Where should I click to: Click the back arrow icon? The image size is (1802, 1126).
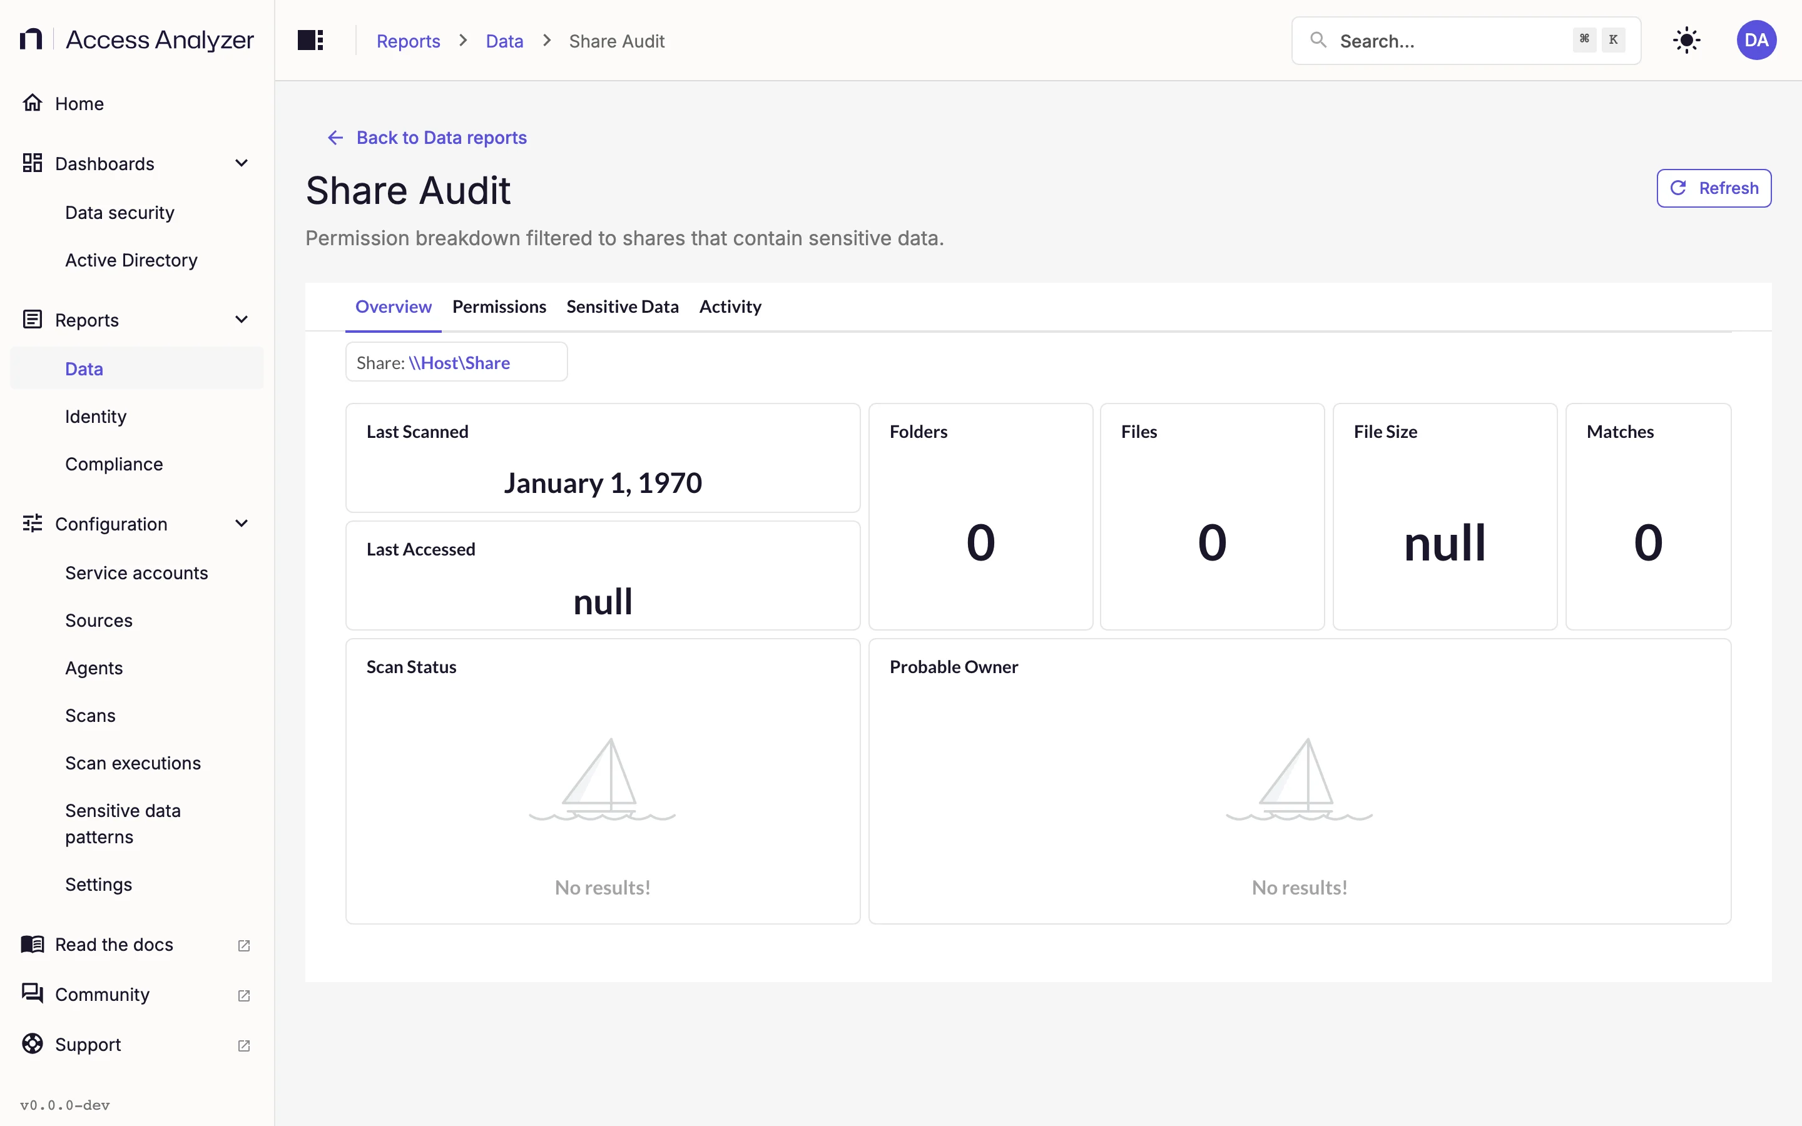[335, 138]
